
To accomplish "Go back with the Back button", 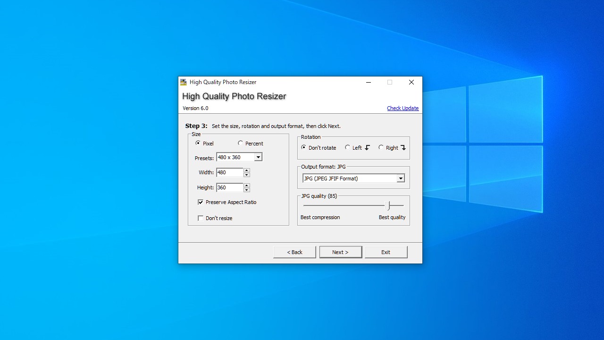I will [x=294, y=252].
